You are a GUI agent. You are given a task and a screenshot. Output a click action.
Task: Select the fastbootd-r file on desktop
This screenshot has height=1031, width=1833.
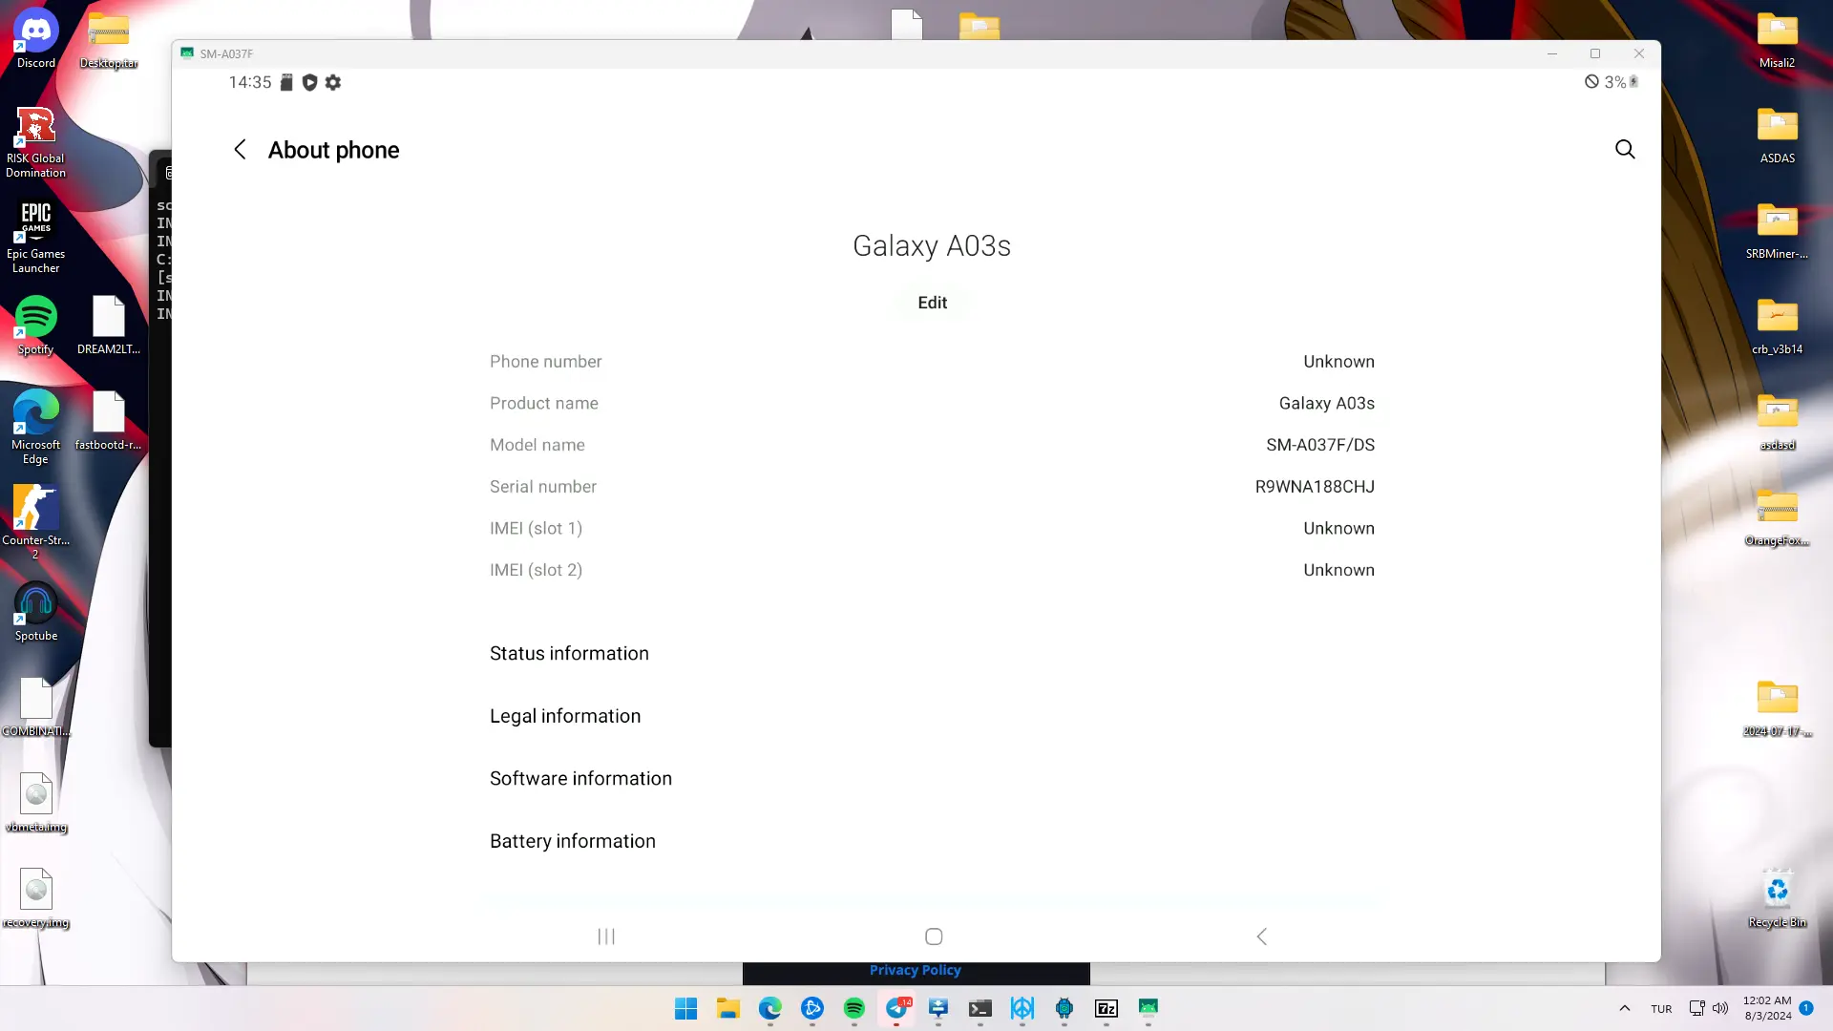[x=109, y=421]
